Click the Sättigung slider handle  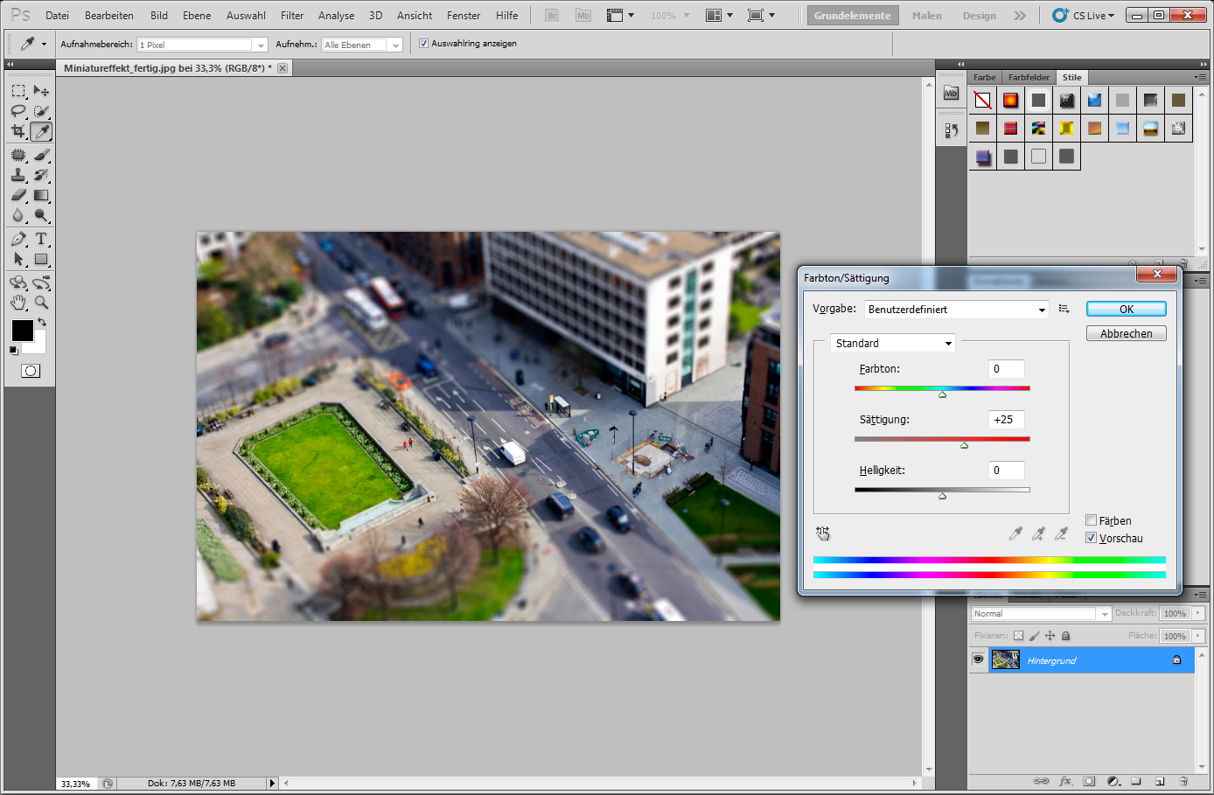(964, 445)
